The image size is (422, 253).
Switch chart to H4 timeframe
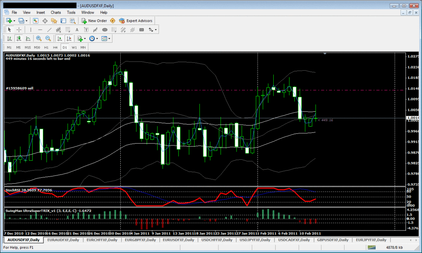click(x=55, y=48)
